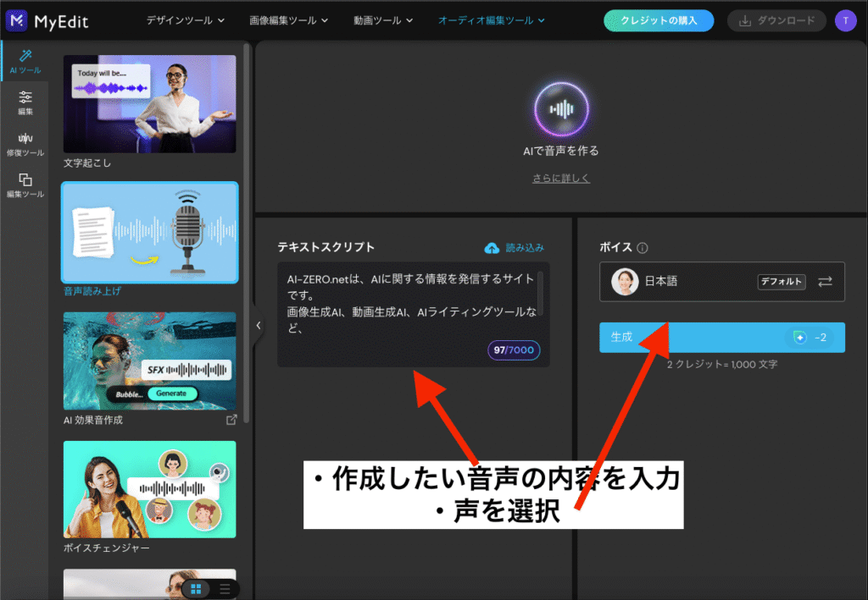Viewport: 868px width, 600px height.
Task: Click the user avatar T icon
Action: [845, 20]
